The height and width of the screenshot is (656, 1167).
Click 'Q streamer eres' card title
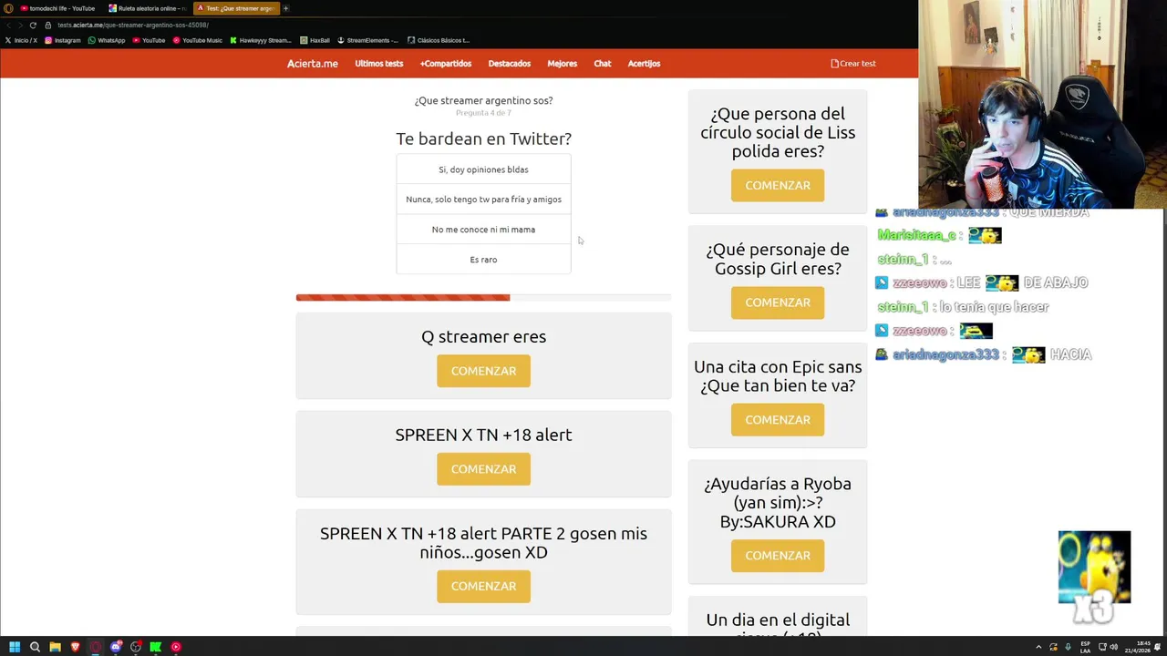[483, 336]
